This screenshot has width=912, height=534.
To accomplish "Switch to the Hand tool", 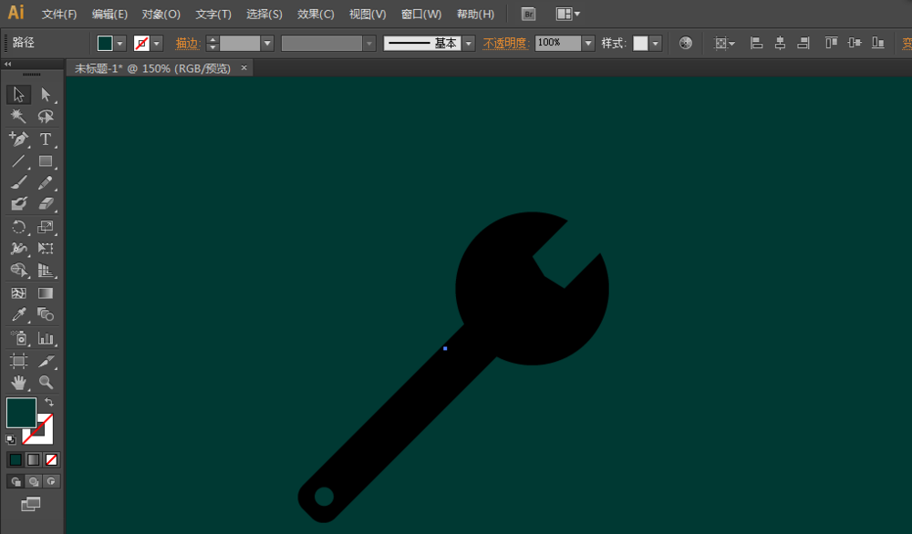I will click(x=18, y=383).
